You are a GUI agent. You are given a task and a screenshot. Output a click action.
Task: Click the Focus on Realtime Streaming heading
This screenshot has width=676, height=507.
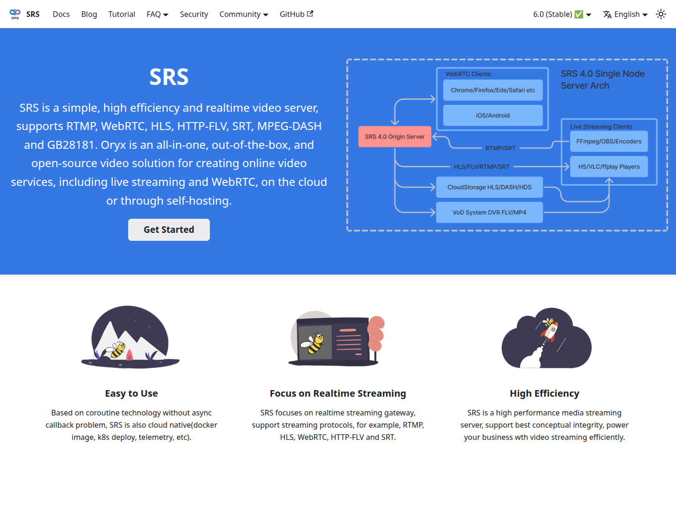pyautogui.click(x=338, y=393)
